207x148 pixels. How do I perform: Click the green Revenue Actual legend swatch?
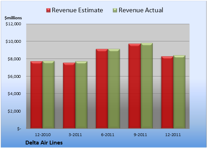pyautogui.click(x=115, y=10)
